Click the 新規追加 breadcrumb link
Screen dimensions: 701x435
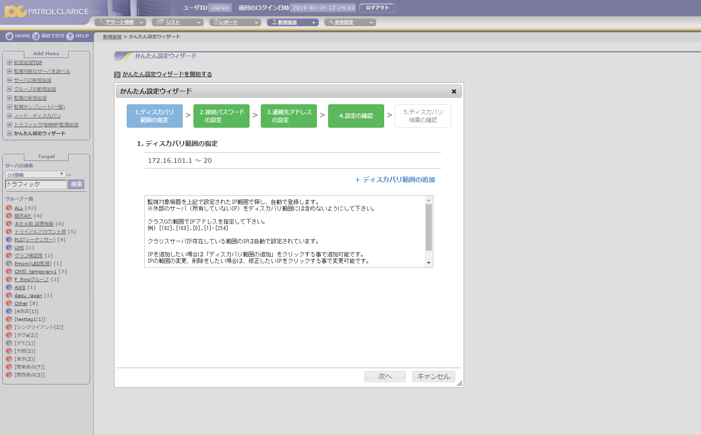[112, 36]
